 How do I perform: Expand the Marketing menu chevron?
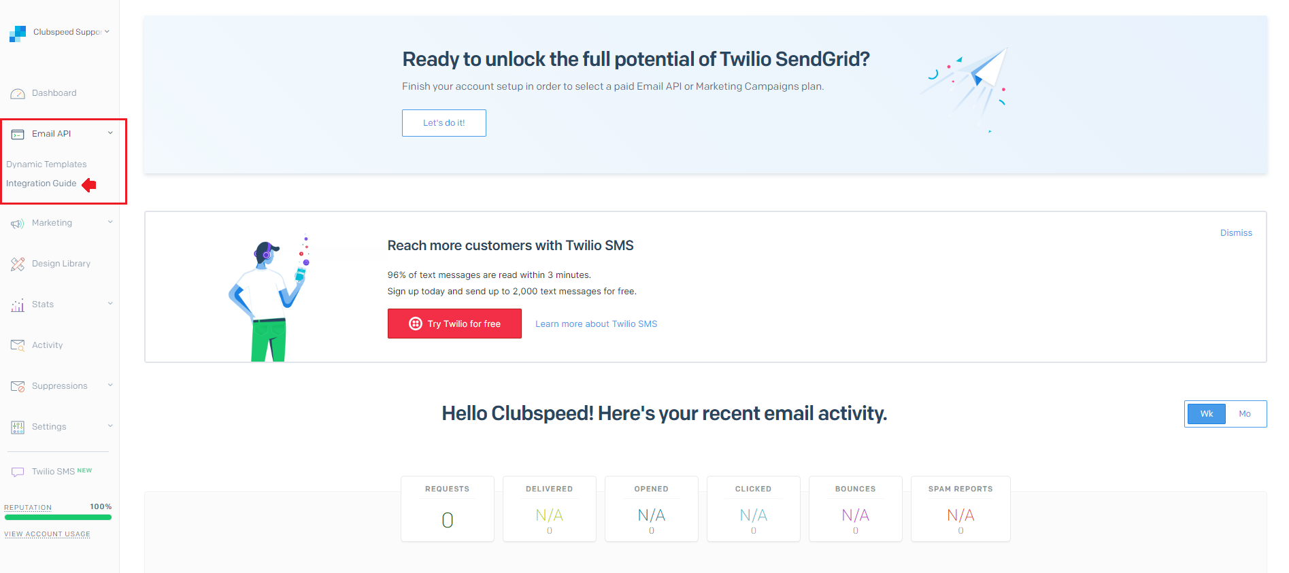(110, 222)
